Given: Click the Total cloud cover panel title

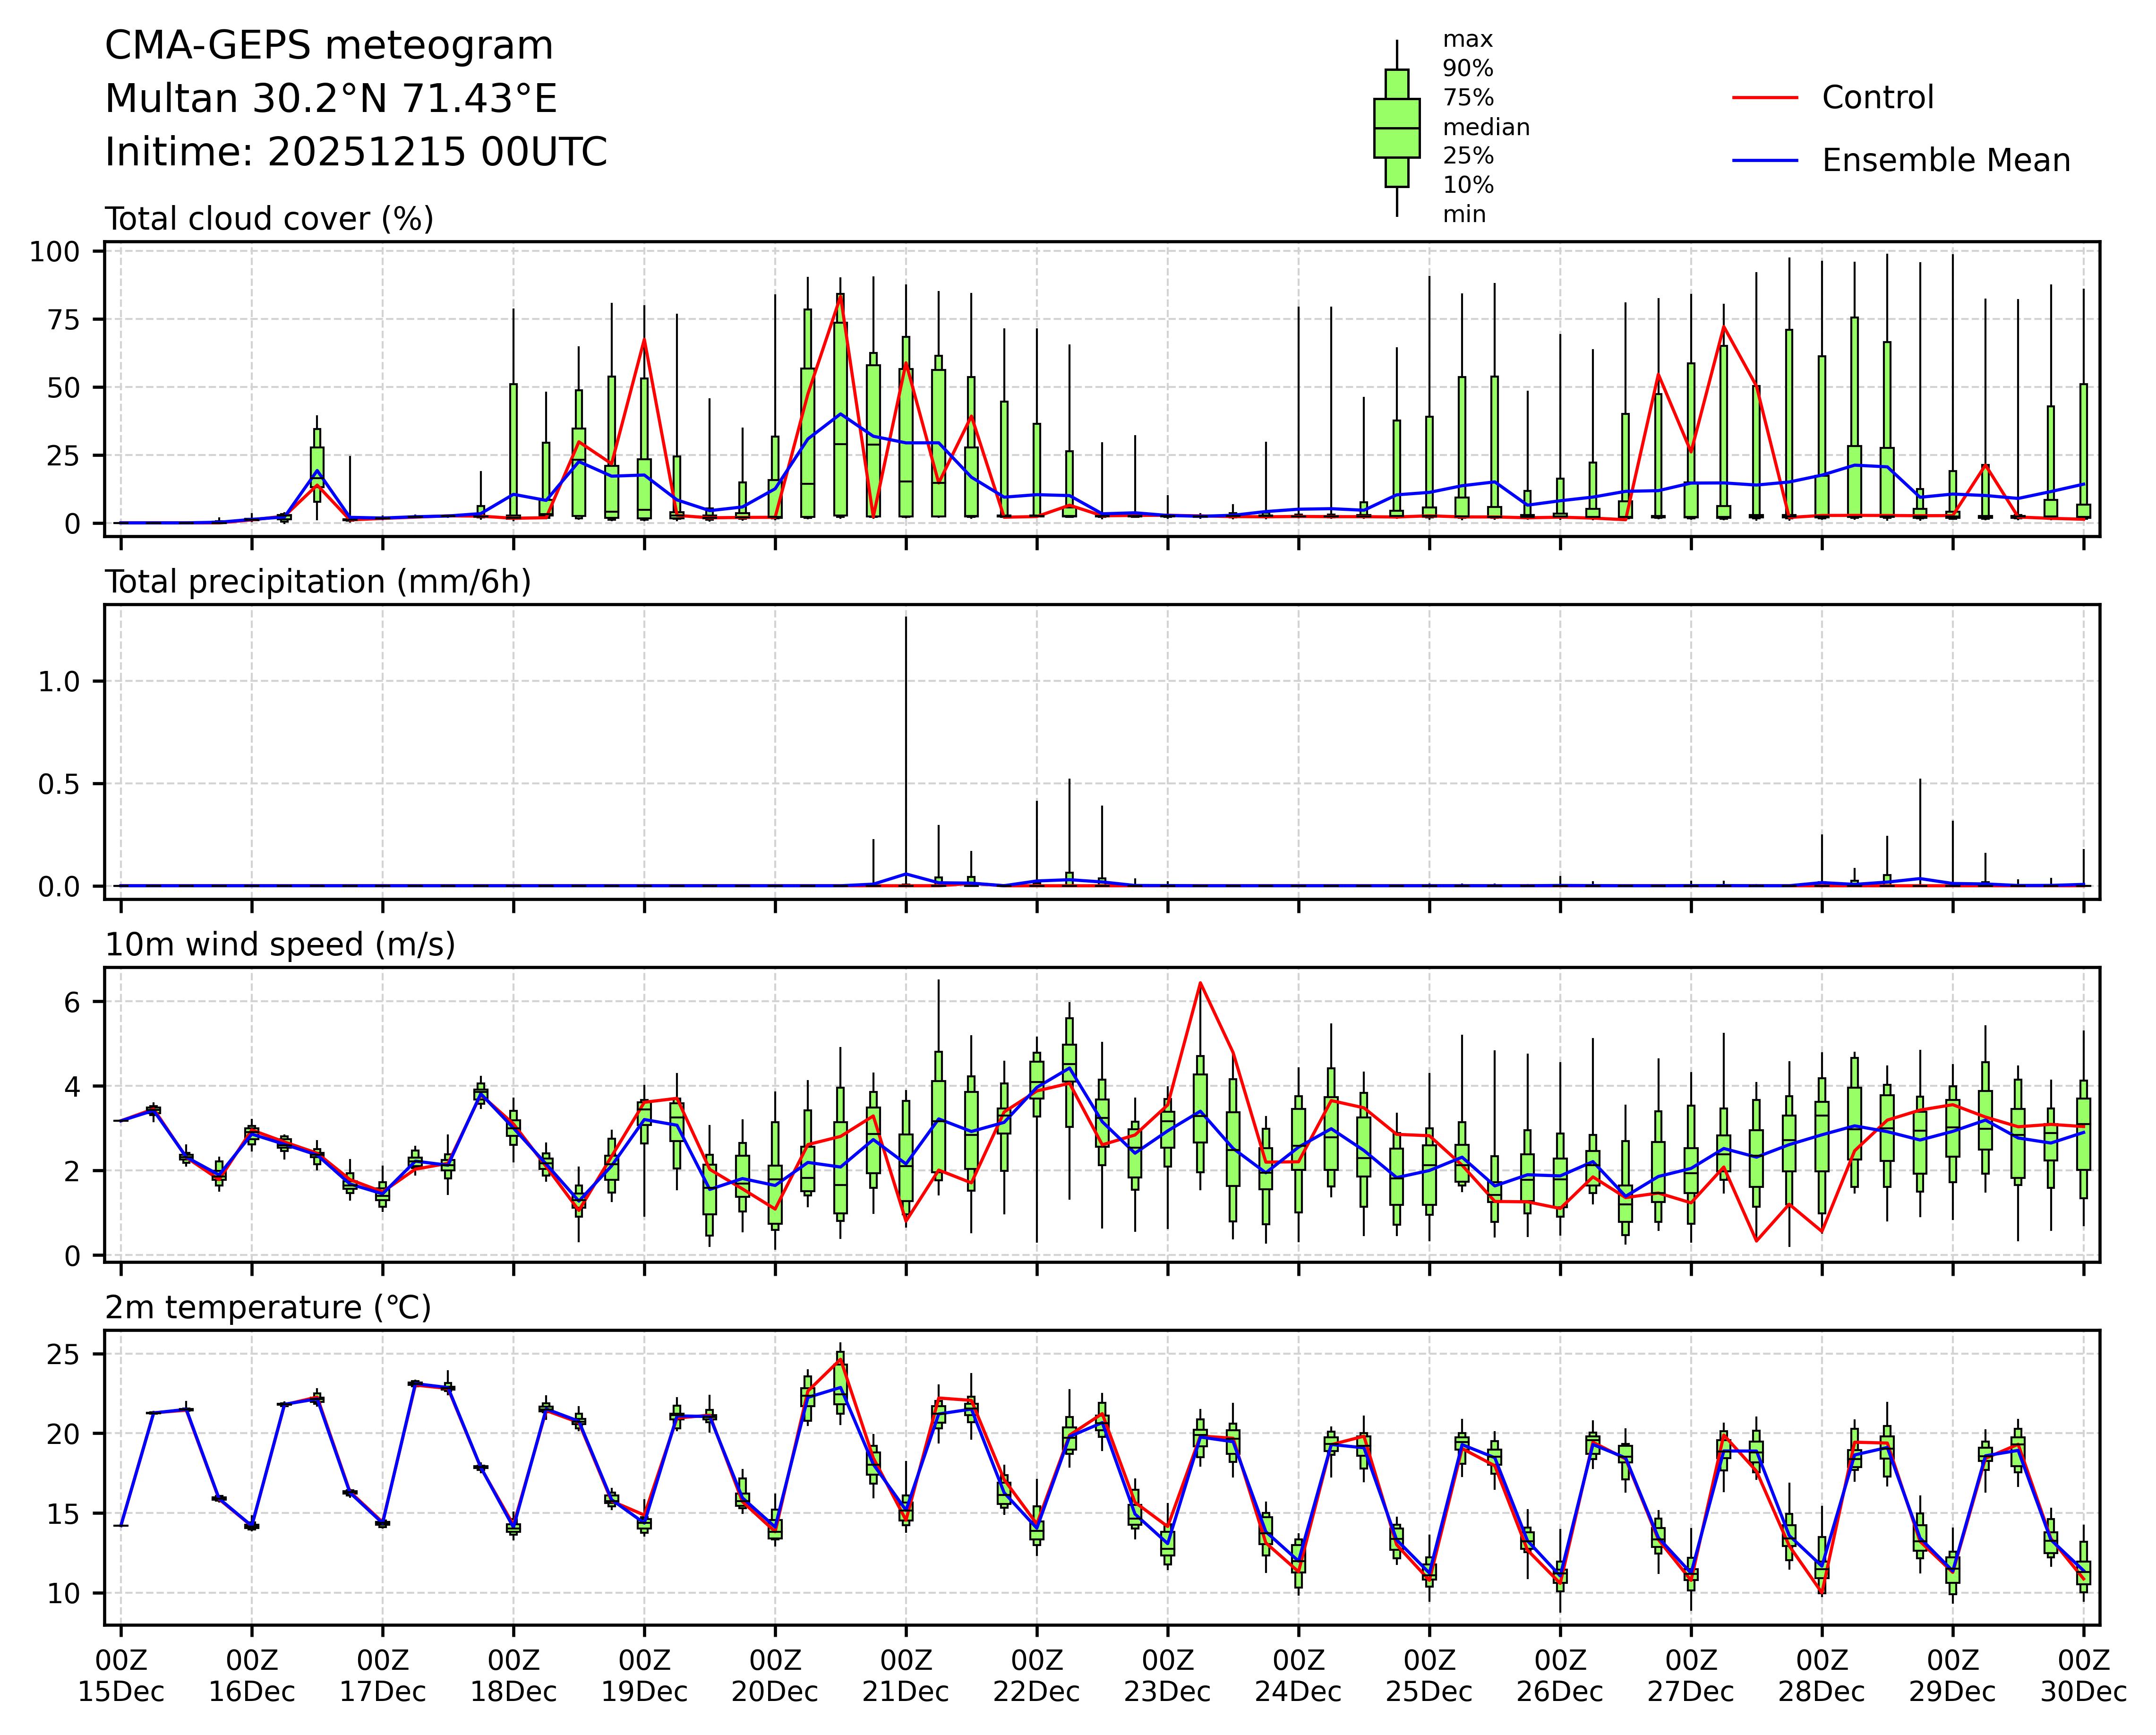Looking at the screenshot, I should point(269,219).
